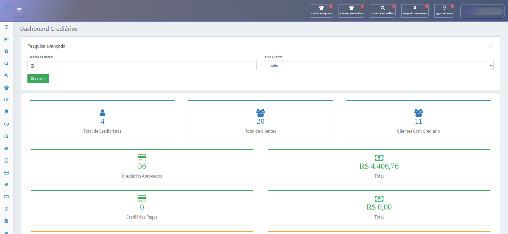Open the dollar sign sidebar icon

6,209
